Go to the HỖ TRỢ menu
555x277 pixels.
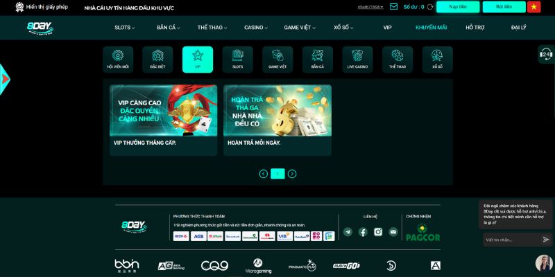(475, 28)
